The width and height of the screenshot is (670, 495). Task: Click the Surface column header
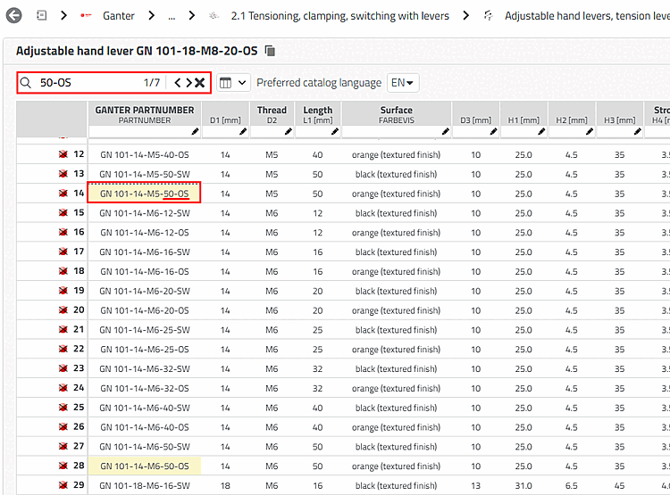397,114
